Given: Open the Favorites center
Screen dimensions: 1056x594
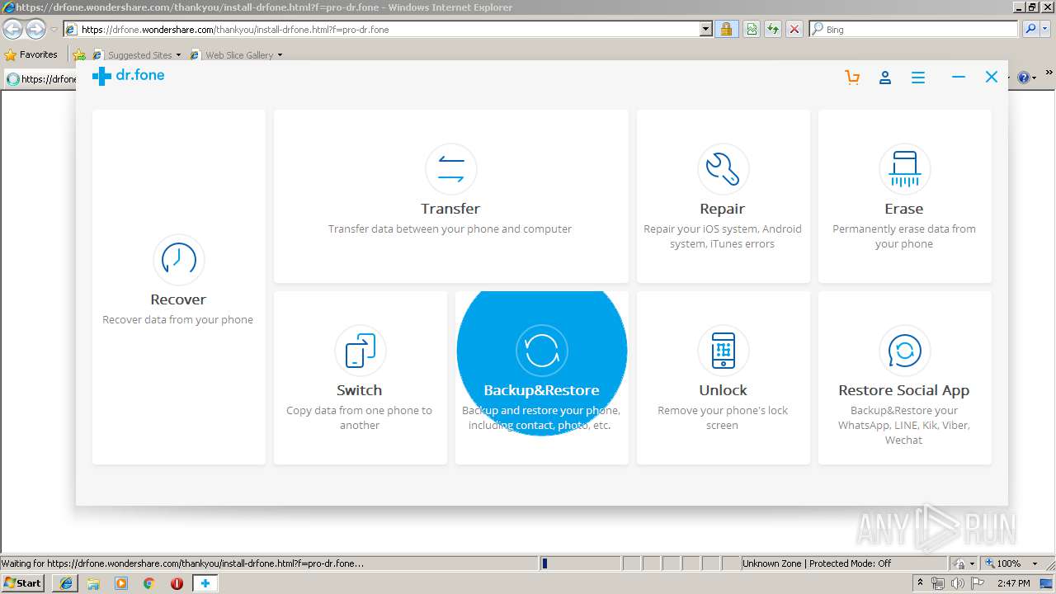Looking at the screenshot, I should coord(31,54).
